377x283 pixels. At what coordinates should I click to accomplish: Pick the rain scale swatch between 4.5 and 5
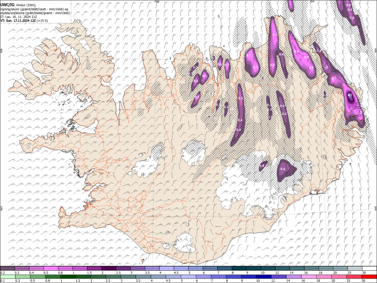coord(173,277)
